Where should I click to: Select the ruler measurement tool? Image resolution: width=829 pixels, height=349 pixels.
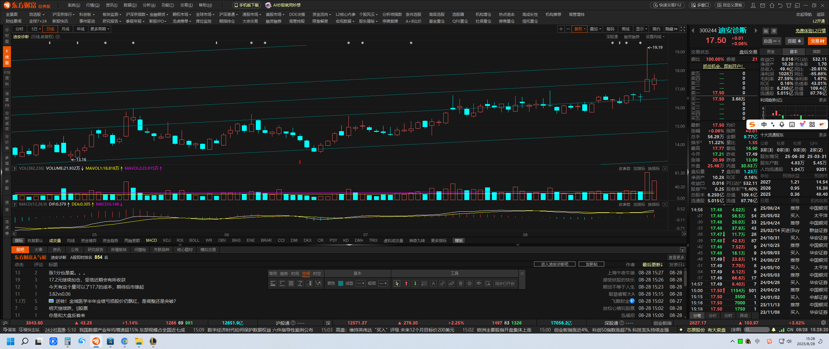pos(442,283)
